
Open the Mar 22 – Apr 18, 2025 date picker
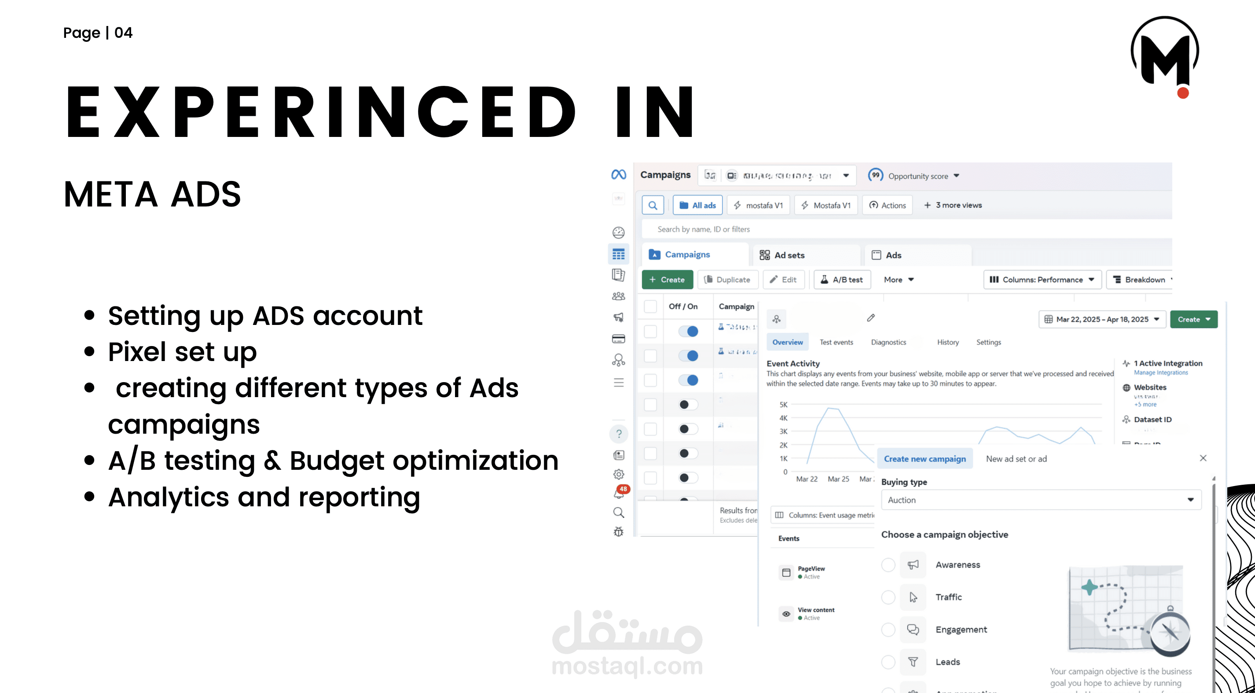pyautogui.click(x=1102, y=319)
